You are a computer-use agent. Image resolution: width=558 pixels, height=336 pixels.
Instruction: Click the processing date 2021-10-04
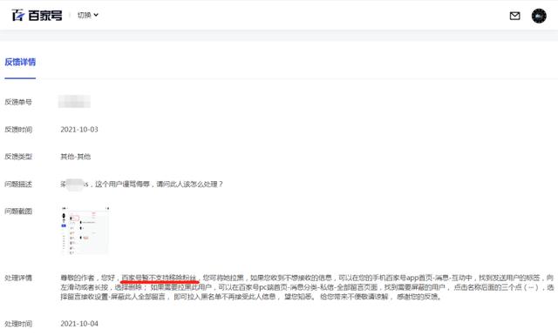point(79,324)
